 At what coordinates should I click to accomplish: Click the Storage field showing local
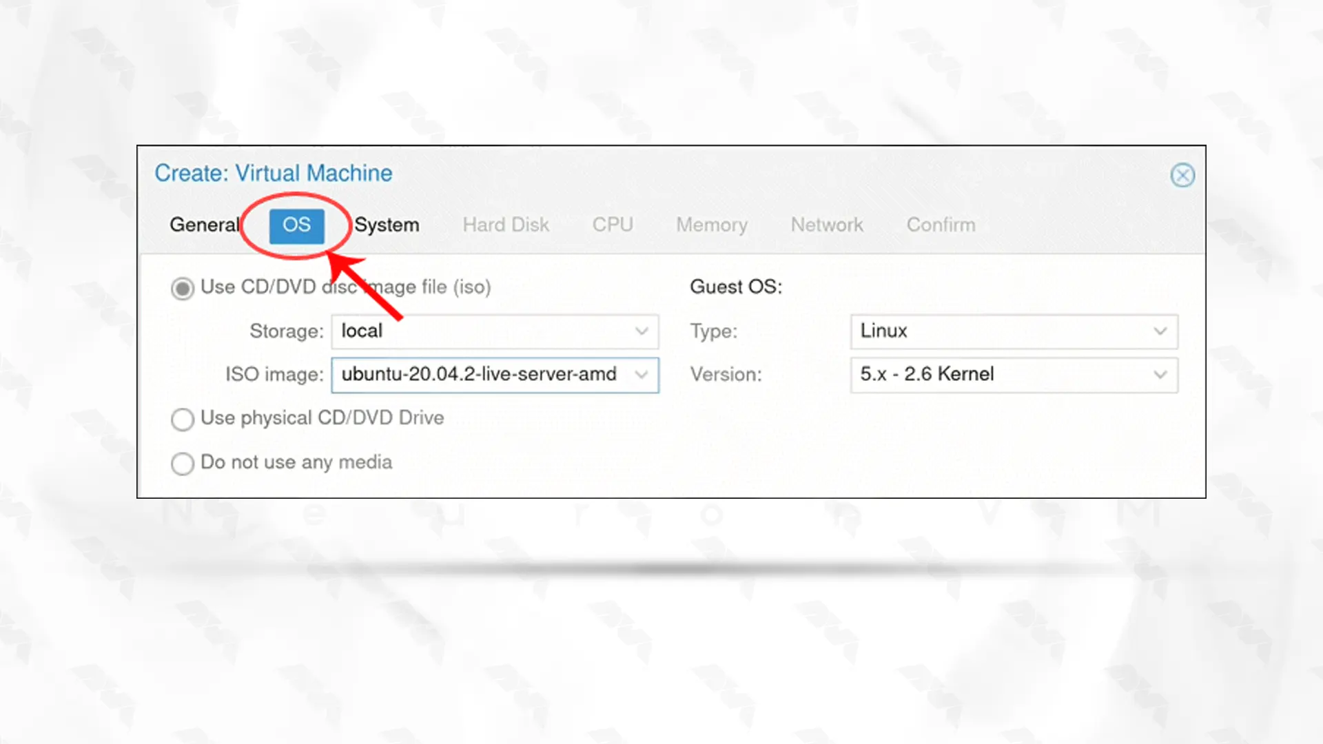pos(495,331)
